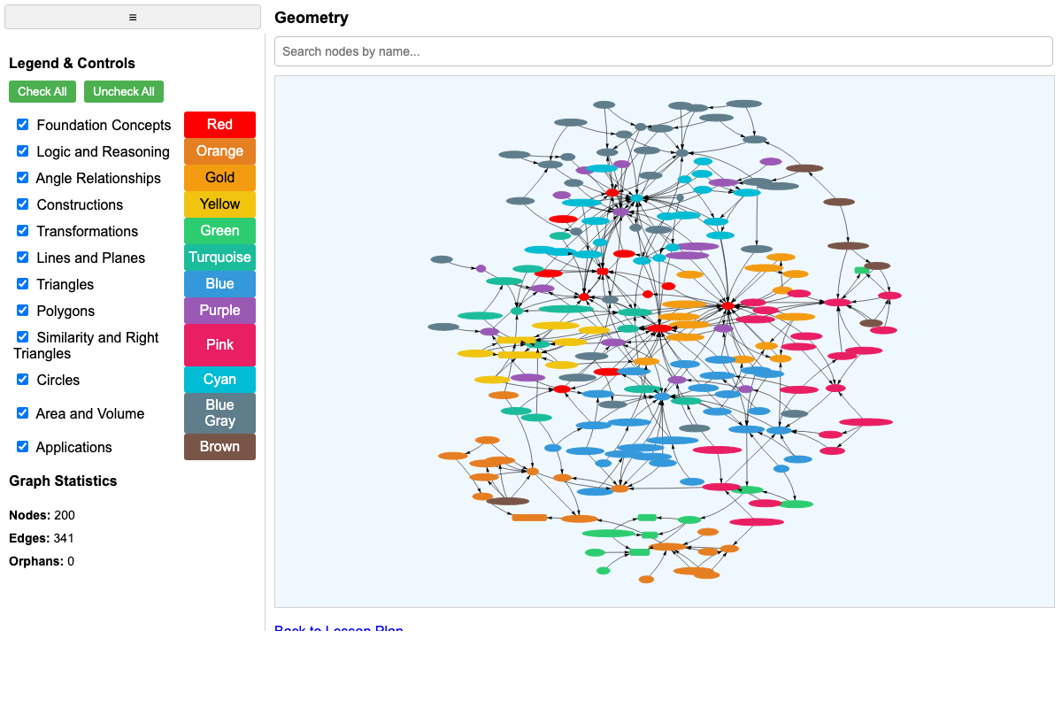Select the Blue Gray color swatch
1062x708 pixels.
point(219,412)
